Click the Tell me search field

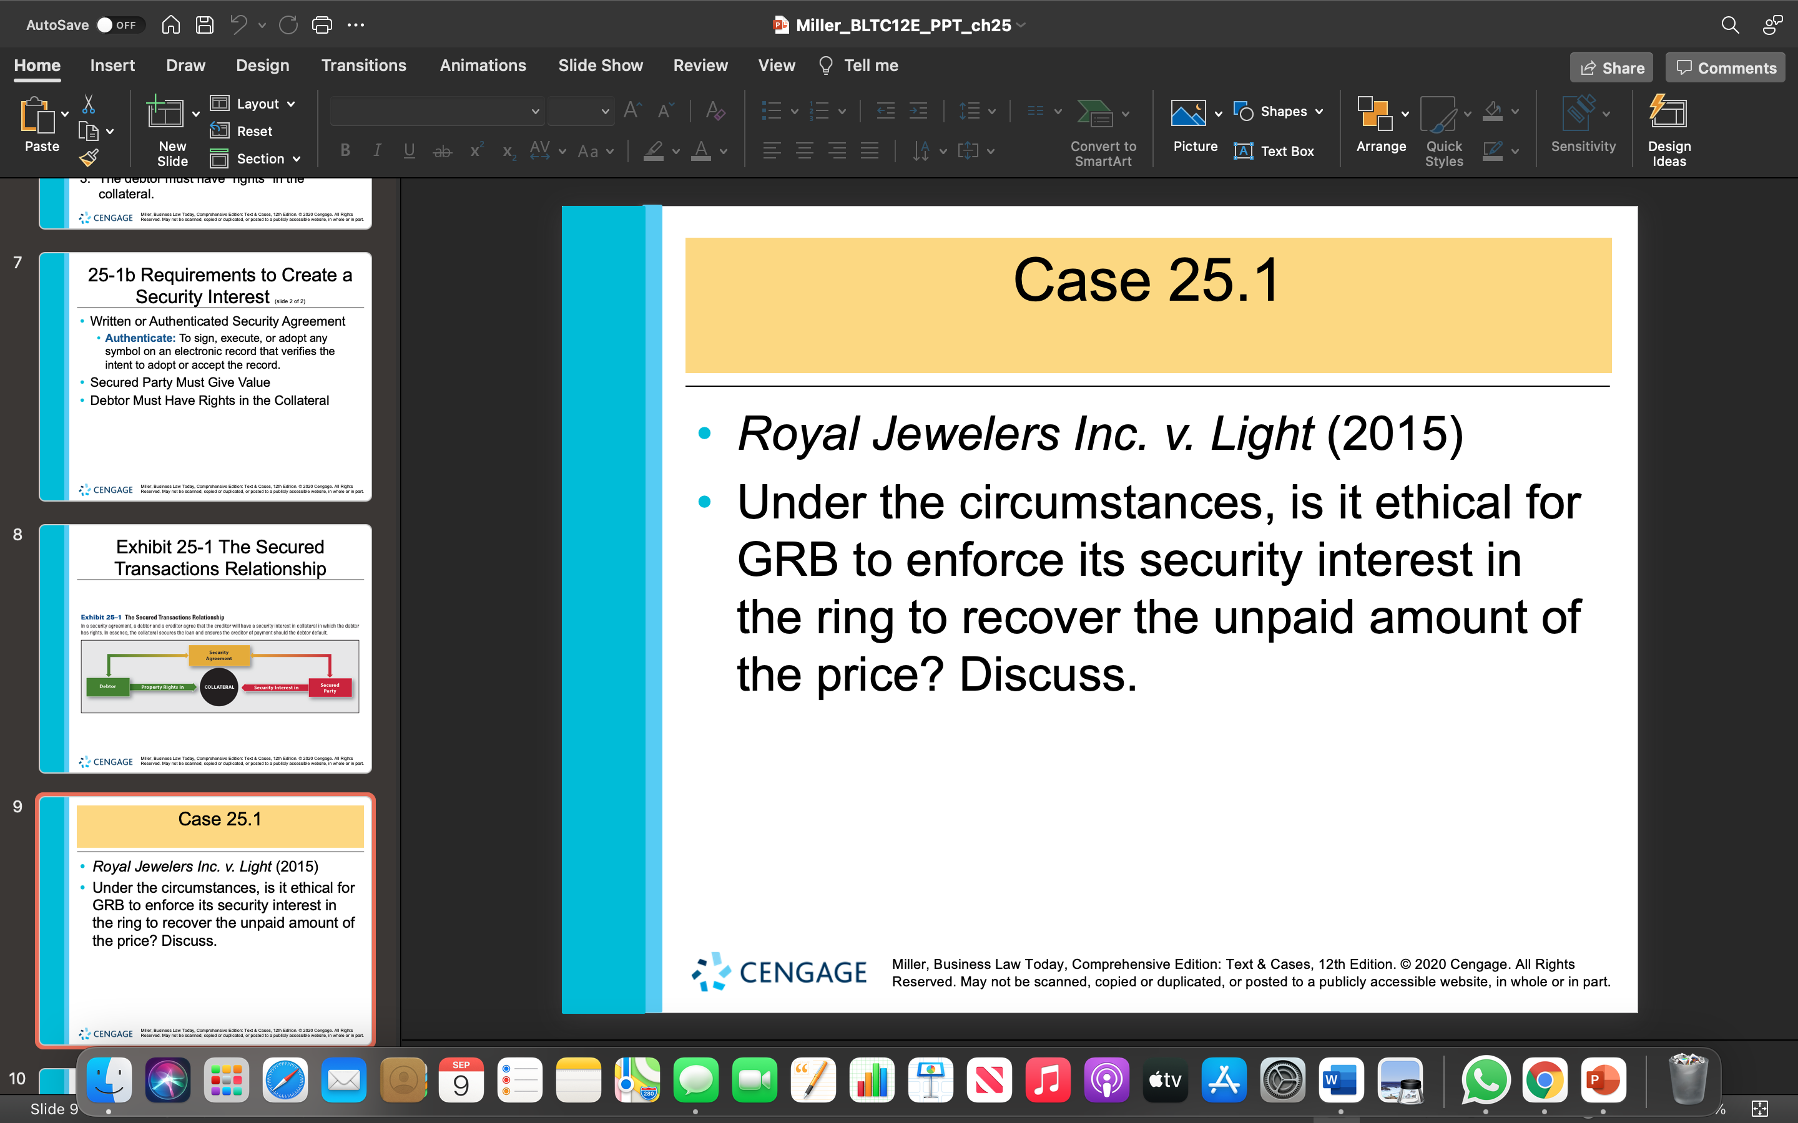859,66
